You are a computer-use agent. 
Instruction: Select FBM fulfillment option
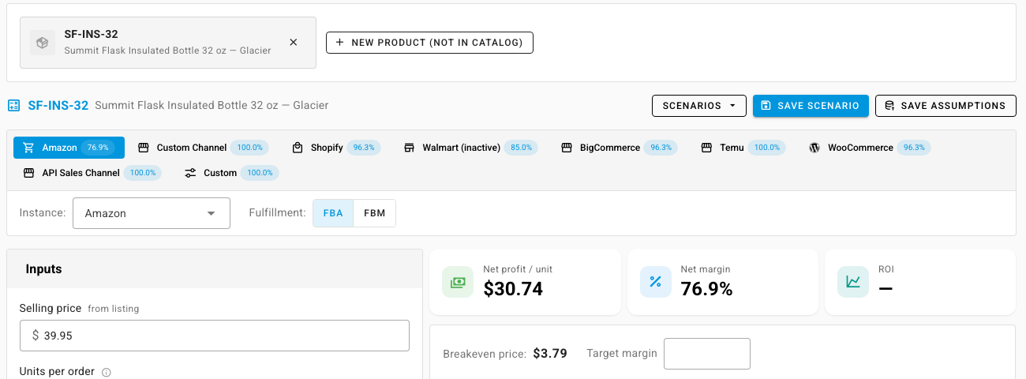click(x=375, y=213)
